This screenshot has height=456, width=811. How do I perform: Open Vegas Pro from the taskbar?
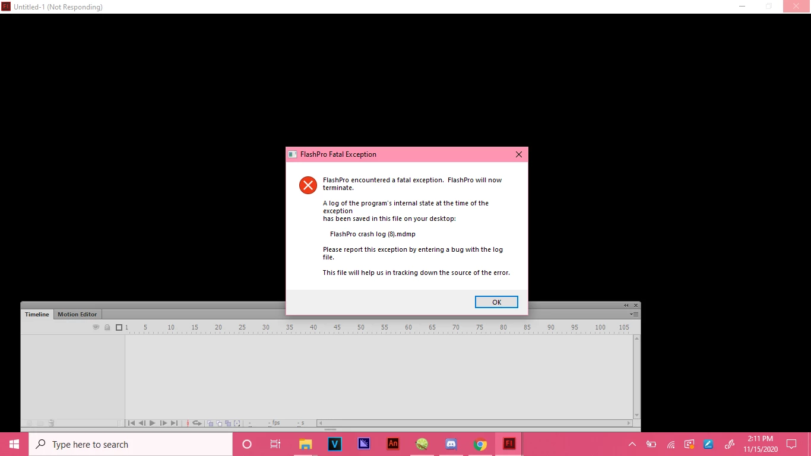(x=335, y=444)
